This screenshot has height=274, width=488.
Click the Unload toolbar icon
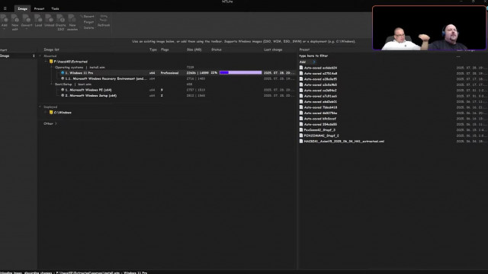(49, 18)
